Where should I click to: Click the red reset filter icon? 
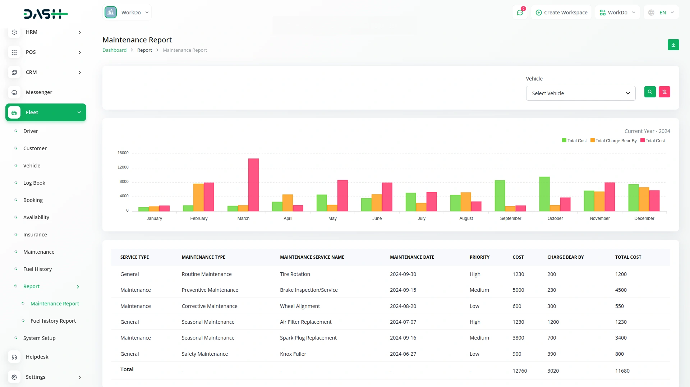(x=664, y=92)
